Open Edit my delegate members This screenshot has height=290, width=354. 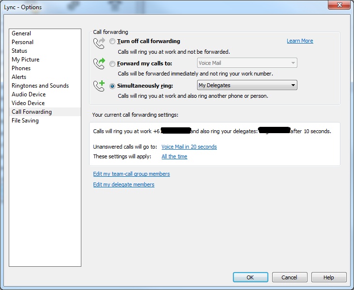pyautogui.click(x=123, y=184)
